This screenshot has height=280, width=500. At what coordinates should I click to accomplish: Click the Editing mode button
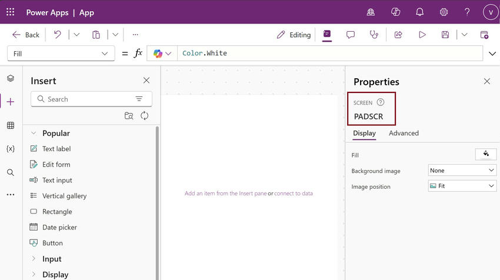click(x=294, y=35)
